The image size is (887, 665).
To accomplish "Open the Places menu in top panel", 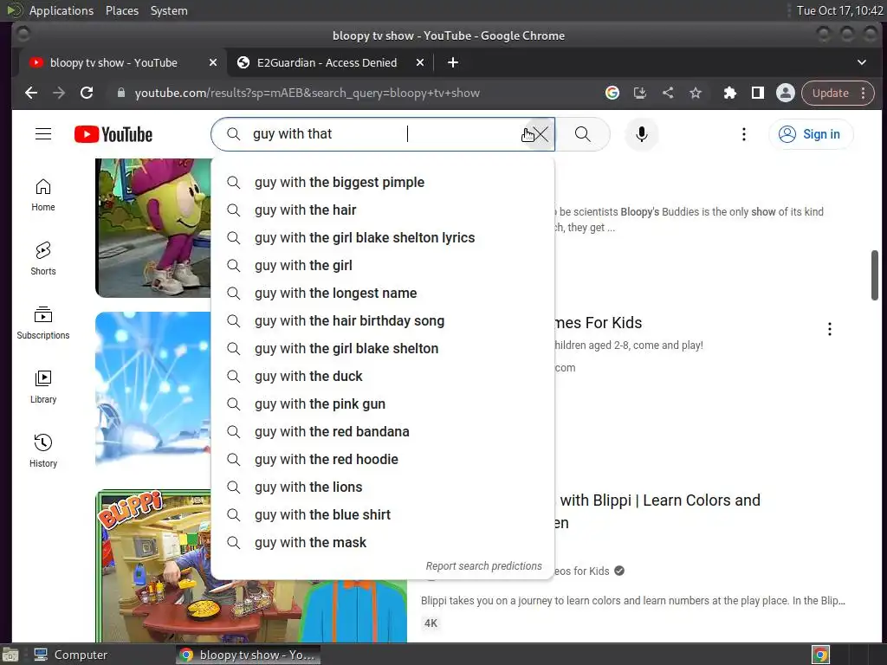I will click(121, 10).
